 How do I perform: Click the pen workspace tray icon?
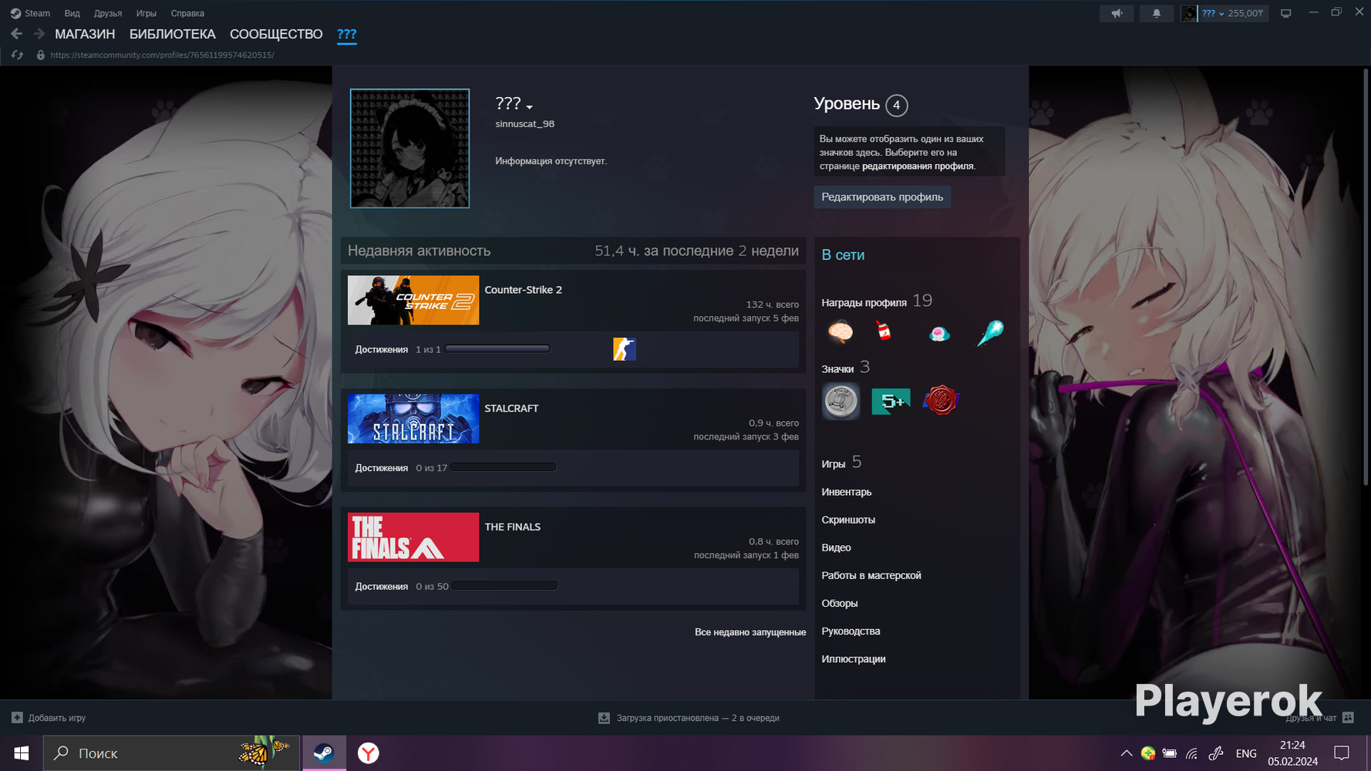click(1216, 753)
